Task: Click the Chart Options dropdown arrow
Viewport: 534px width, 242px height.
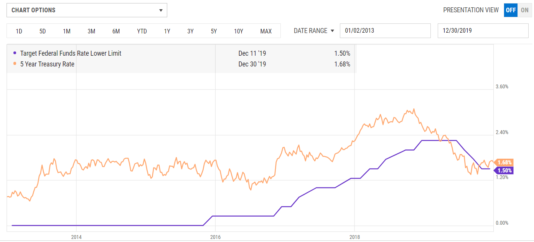Action: coord(161,10)
